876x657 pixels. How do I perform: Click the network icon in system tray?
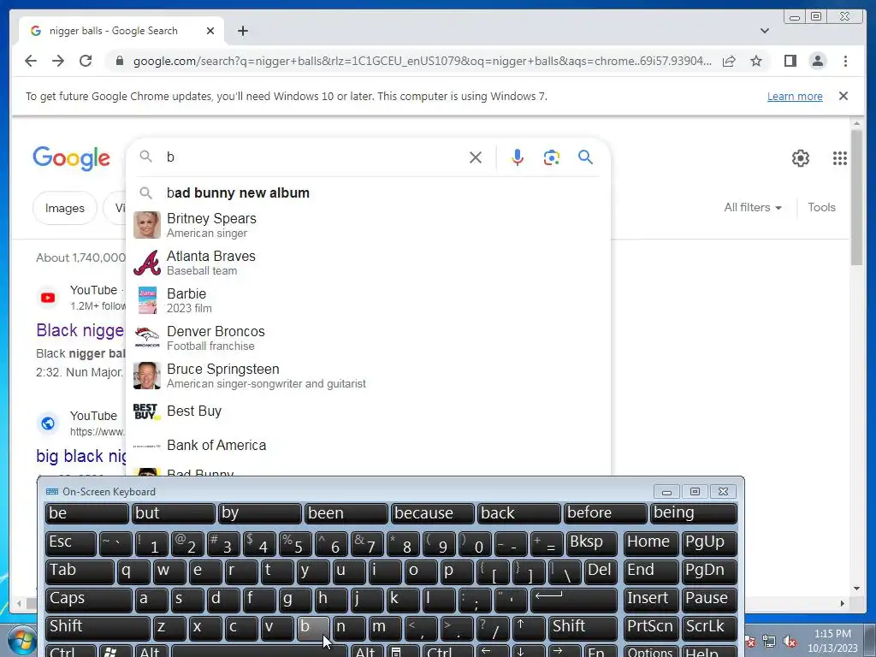point(769,642)
